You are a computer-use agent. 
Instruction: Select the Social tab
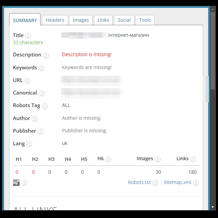click(124, 20)
